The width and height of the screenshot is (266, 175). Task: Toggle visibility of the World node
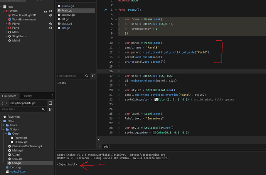tap(51, 11)
